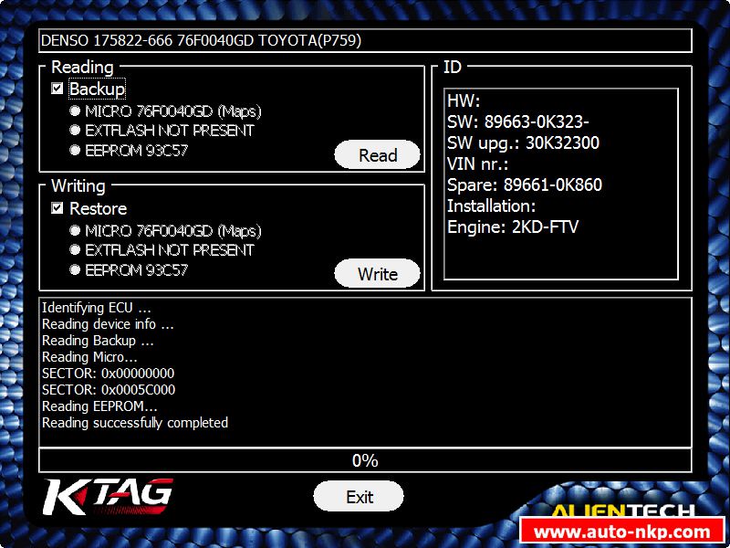This screenshot has height=548, width=730.
Task: Click the Reading group label
Action: [x=82, y=67]
